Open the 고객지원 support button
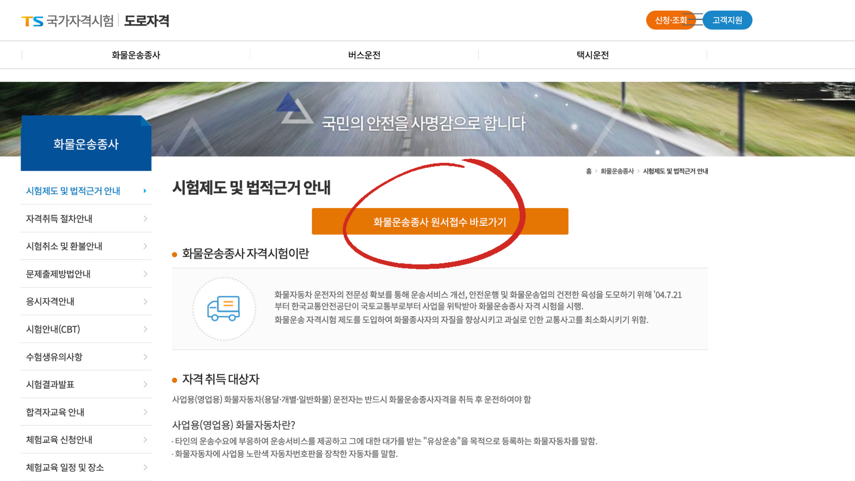Image resolution: width=855 pixels, height=481 pixels. click(x=727, y=20)
